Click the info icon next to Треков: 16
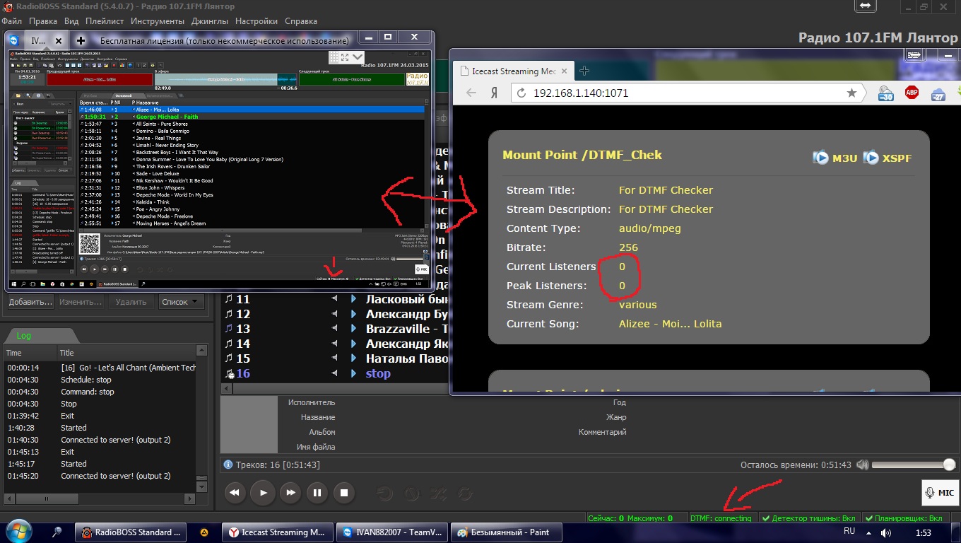The image size is (961, 543). click(x=228, y=465)
